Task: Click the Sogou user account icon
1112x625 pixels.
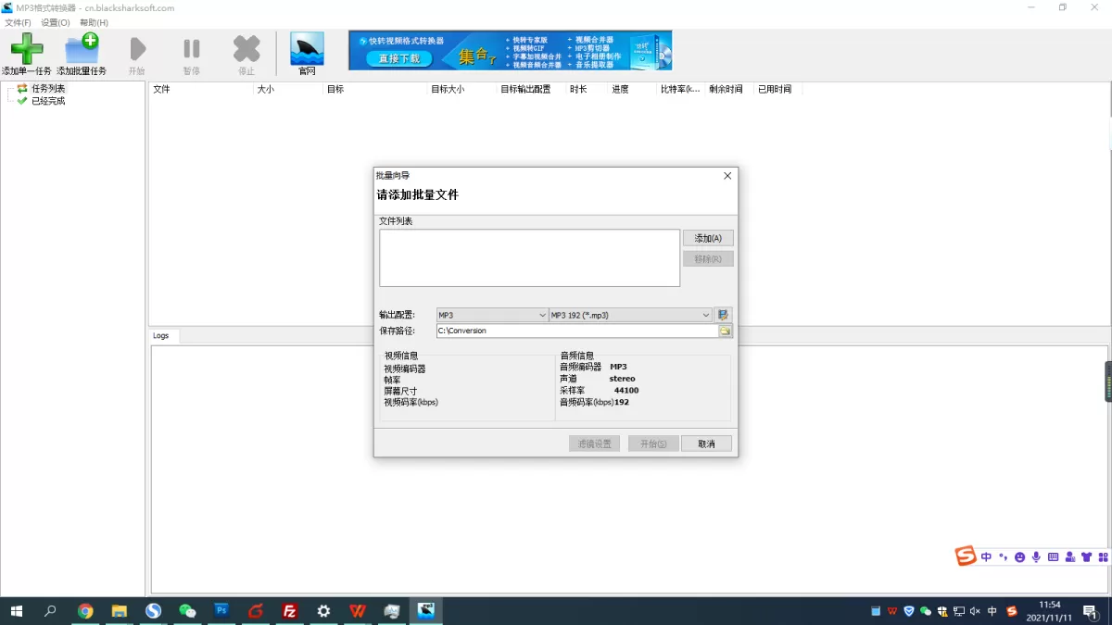Action: [x=1070, y=557]
